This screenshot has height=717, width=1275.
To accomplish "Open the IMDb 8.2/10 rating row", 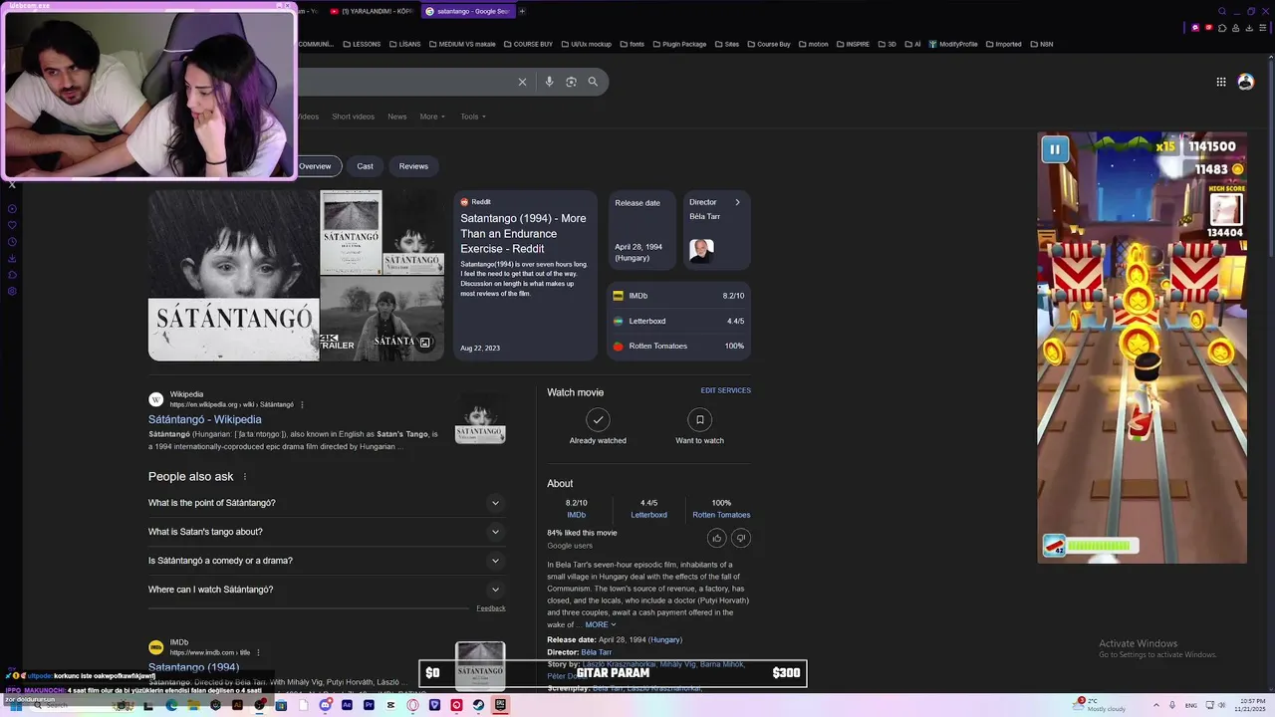I will pyautogui.click(x=678, y=296).
